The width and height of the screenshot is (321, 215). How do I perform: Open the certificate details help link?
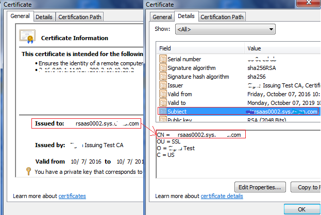click(x=222, y=196)
